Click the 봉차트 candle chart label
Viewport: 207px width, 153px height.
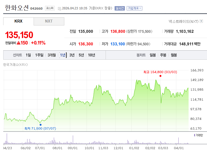coord(141,55)
